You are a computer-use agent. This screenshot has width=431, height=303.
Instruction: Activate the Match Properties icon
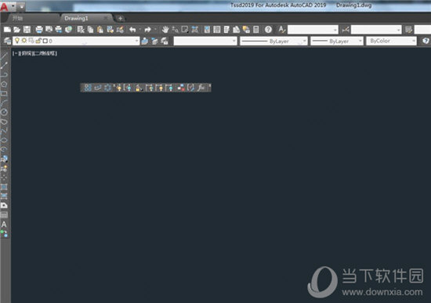[x=110, y=30]
